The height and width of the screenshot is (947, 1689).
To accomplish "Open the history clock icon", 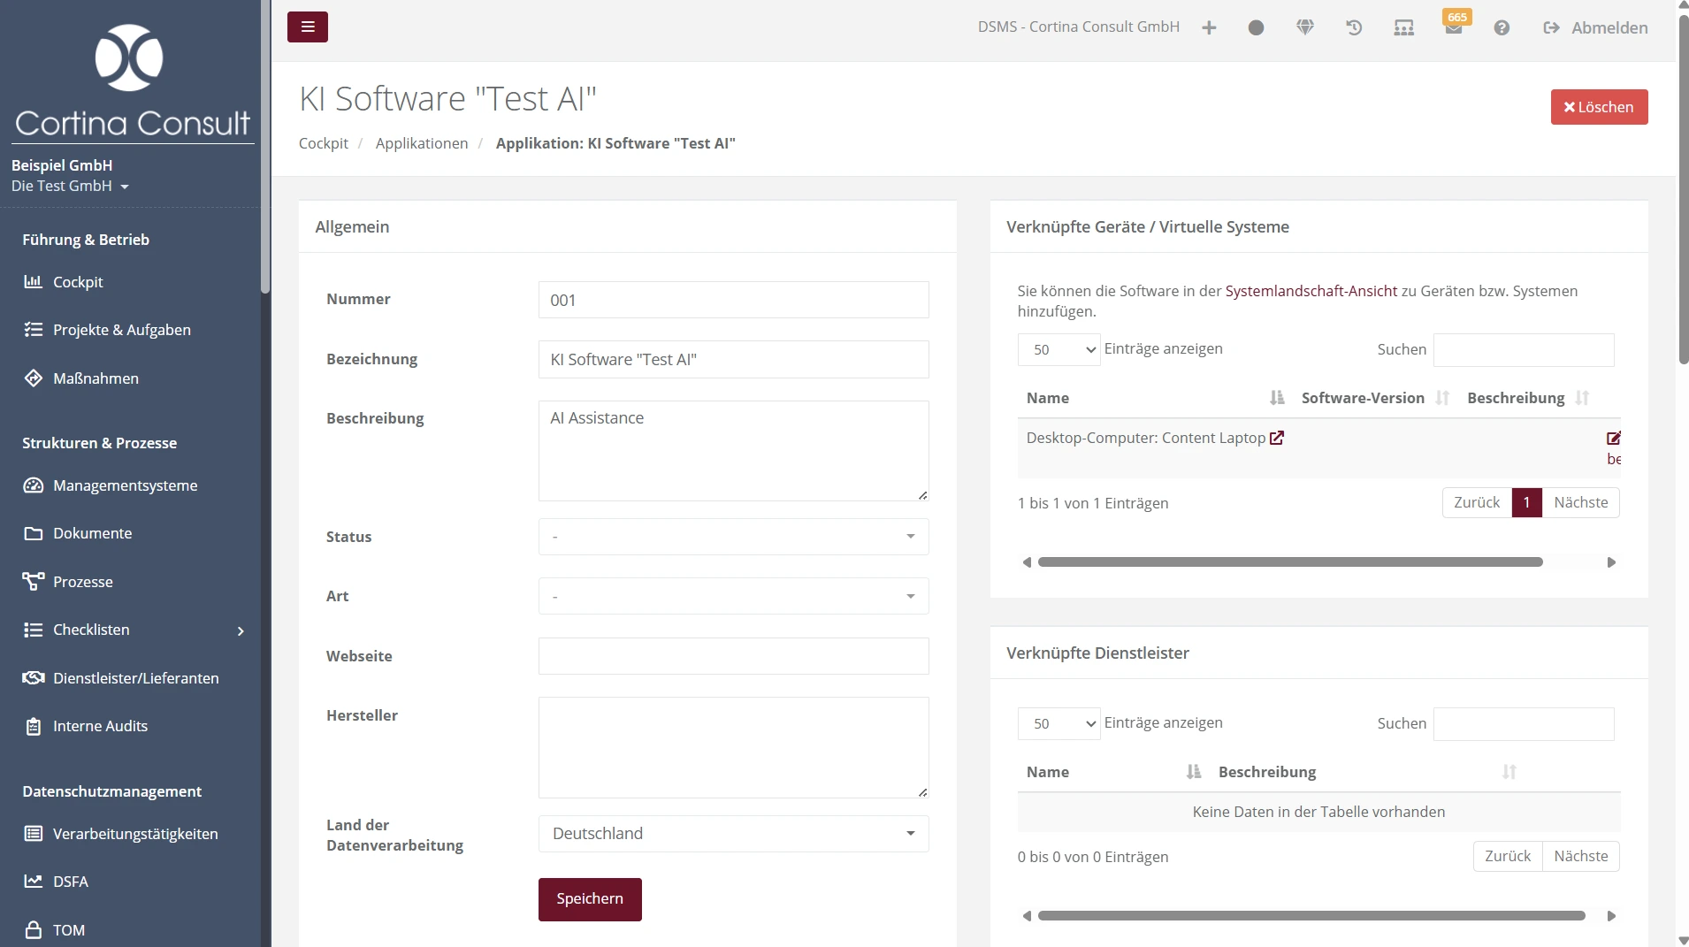I will click(x=1354, y=27).
